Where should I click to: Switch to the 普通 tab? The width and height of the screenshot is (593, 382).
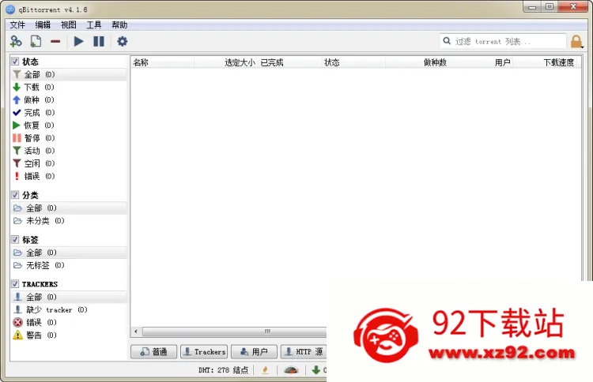pyautogui.click(x=153, y=352)
